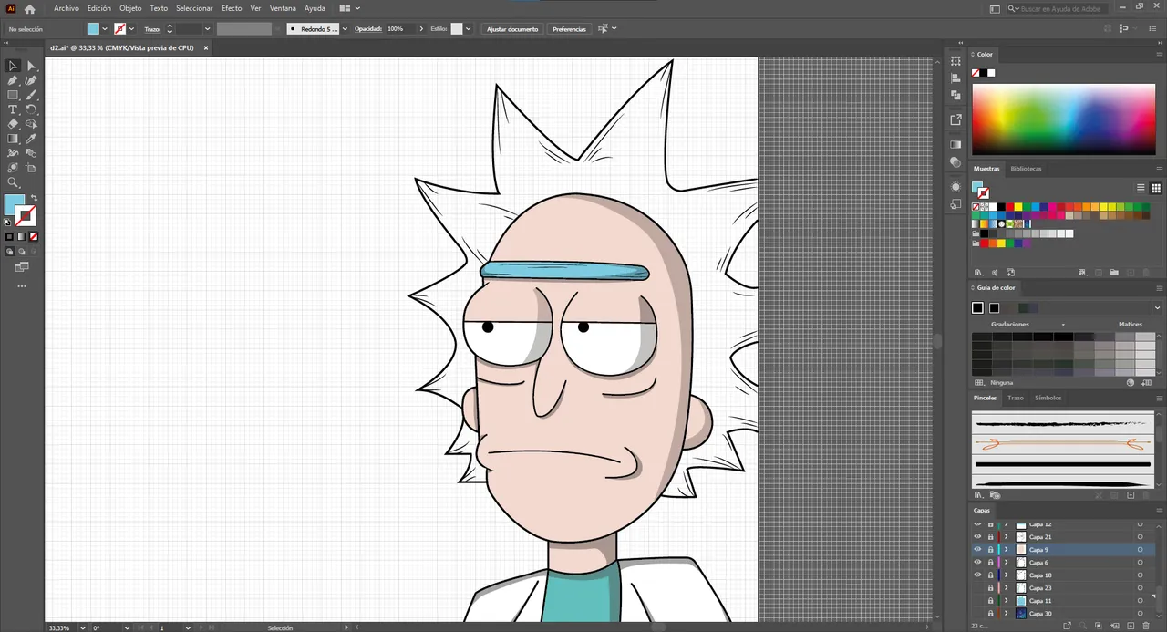Switch Muestras panel to list view
The image size is (1167, 632).
pos(1141,188)
